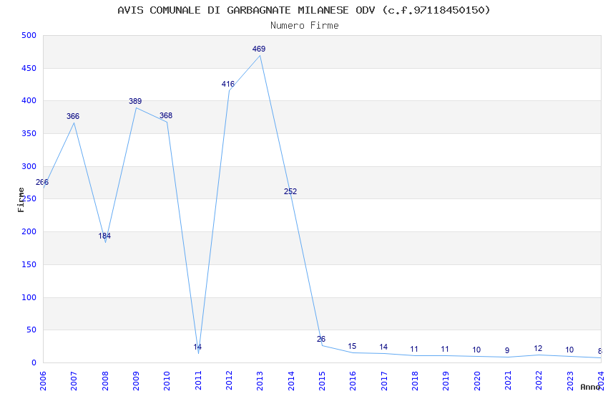Click y-axis tick label 500
This screenshot has width=608, height=394.
coord(29,35)
